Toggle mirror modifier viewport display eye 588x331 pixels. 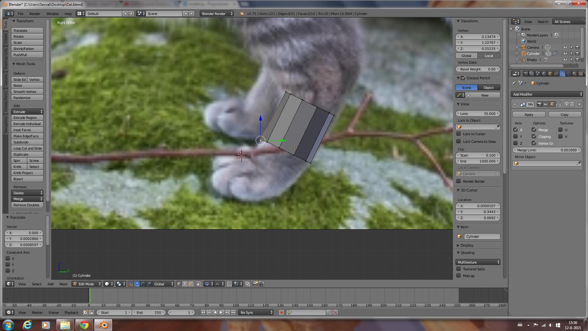(545, 104)
